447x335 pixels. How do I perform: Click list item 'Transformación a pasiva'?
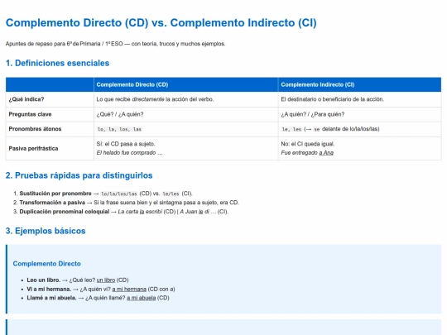(x=52, y=203)
